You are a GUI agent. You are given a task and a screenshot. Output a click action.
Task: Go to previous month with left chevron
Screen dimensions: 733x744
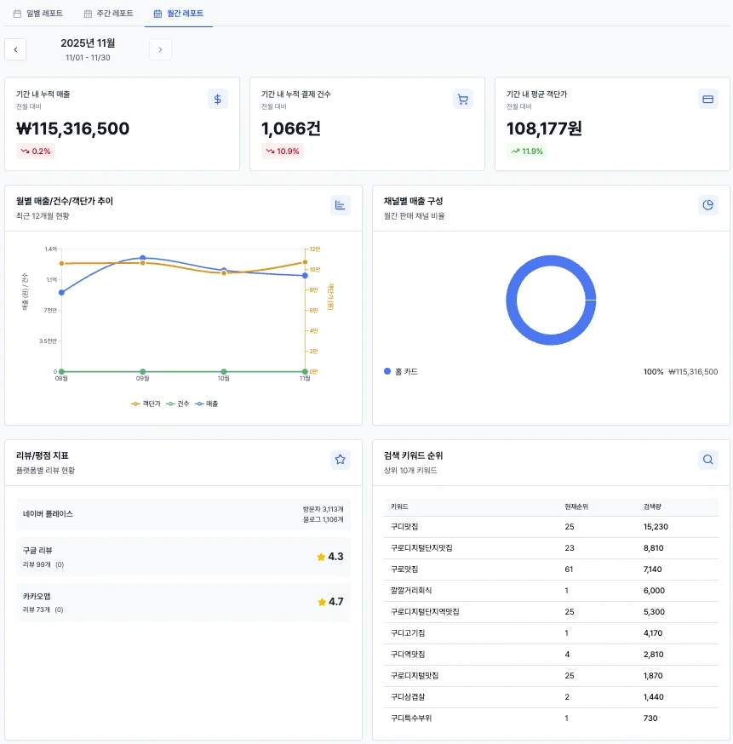pos(15,49)
